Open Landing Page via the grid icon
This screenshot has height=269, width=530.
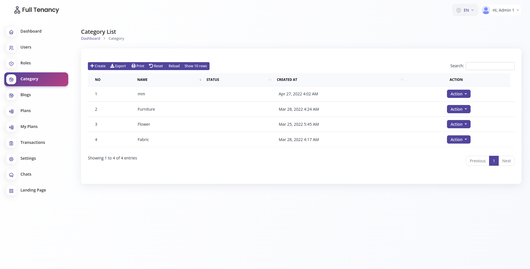tap(11, 191)
